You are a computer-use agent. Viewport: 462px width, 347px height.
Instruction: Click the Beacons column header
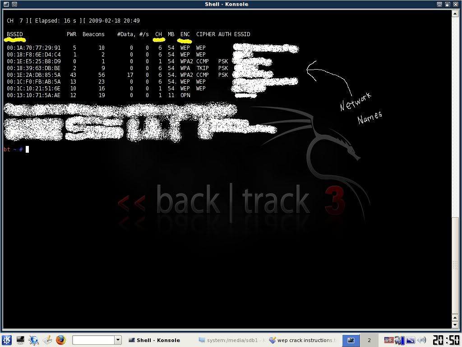pyautogui.click(x=93, y=34)
